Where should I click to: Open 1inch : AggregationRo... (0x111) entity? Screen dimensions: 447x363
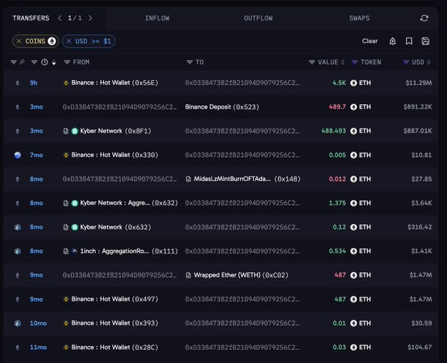129,251
